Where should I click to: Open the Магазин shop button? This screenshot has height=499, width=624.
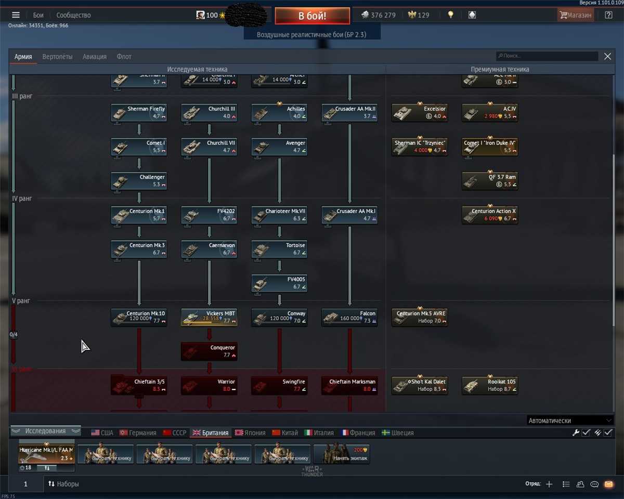point(576,15)
